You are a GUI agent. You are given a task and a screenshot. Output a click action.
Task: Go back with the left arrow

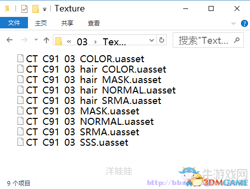point(9,40)
